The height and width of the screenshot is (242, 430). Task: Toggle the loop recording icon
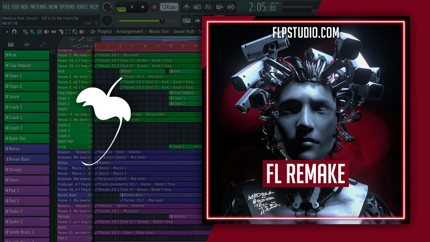click(230, 7)
